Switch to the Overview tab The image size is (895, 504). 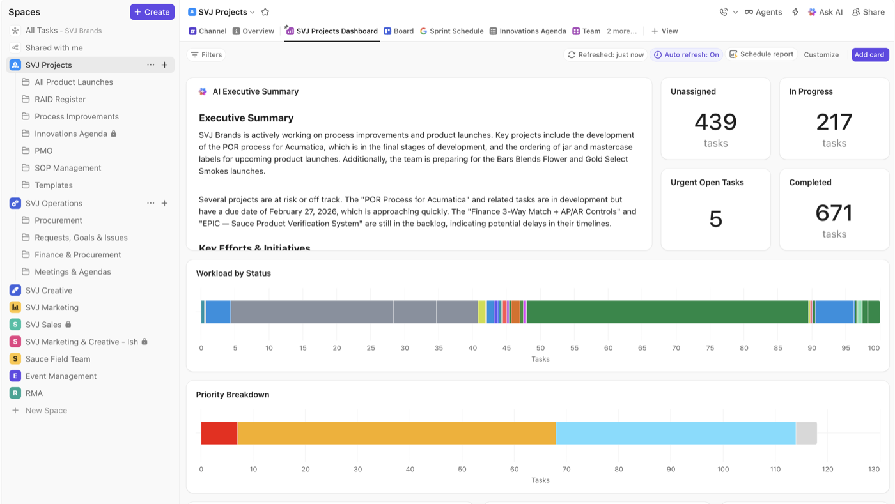253,31
